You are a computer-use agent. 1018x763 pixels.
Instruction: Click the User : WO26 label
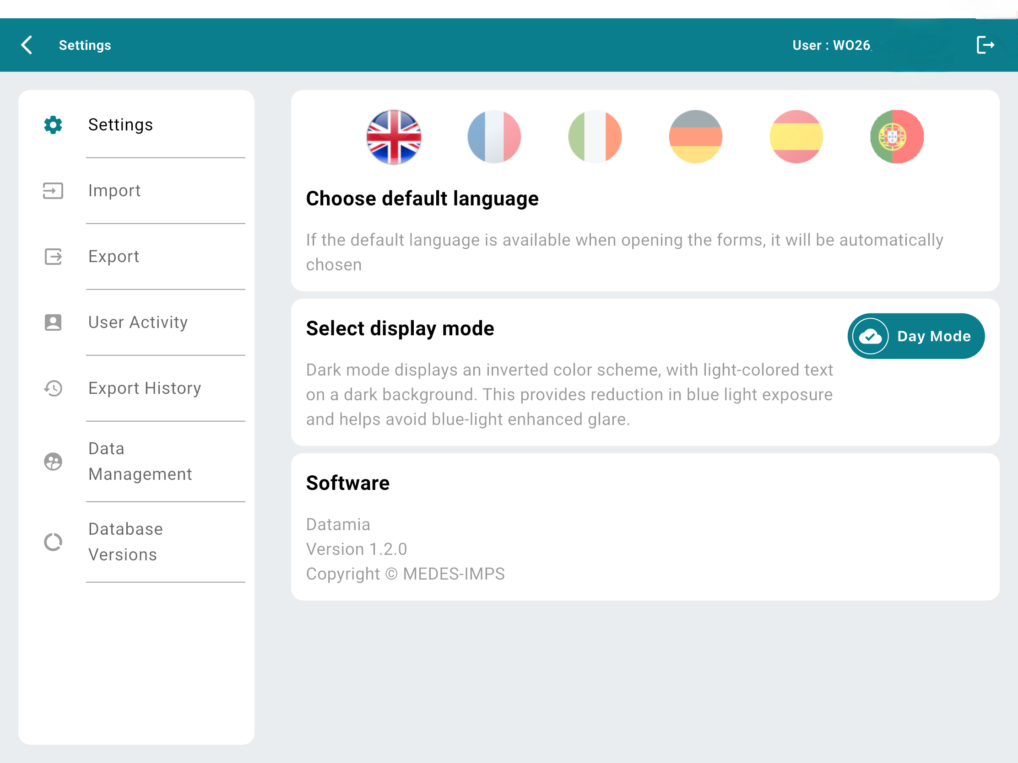point(831,45)
